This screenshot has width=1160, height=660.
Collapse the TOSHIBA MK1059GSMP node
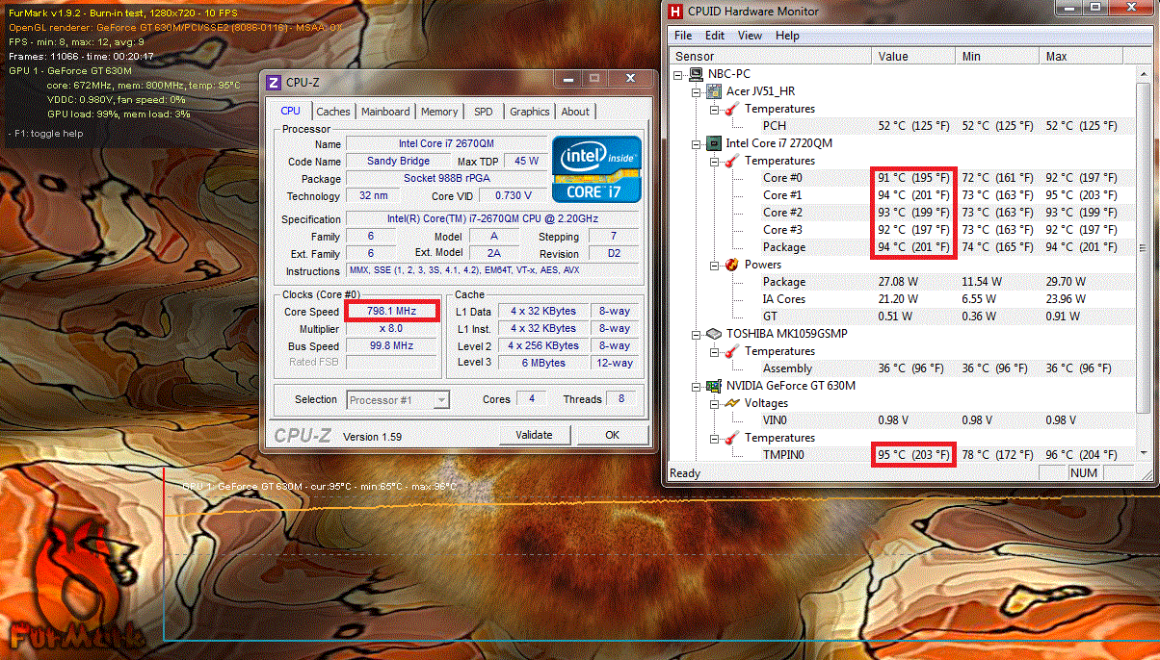click(697, 334)
